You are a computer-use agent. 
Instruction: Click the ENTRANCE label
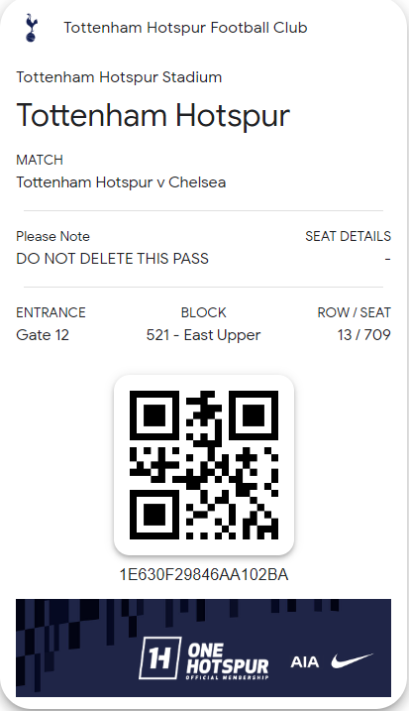pyautogui.click(x=51, y=312)
